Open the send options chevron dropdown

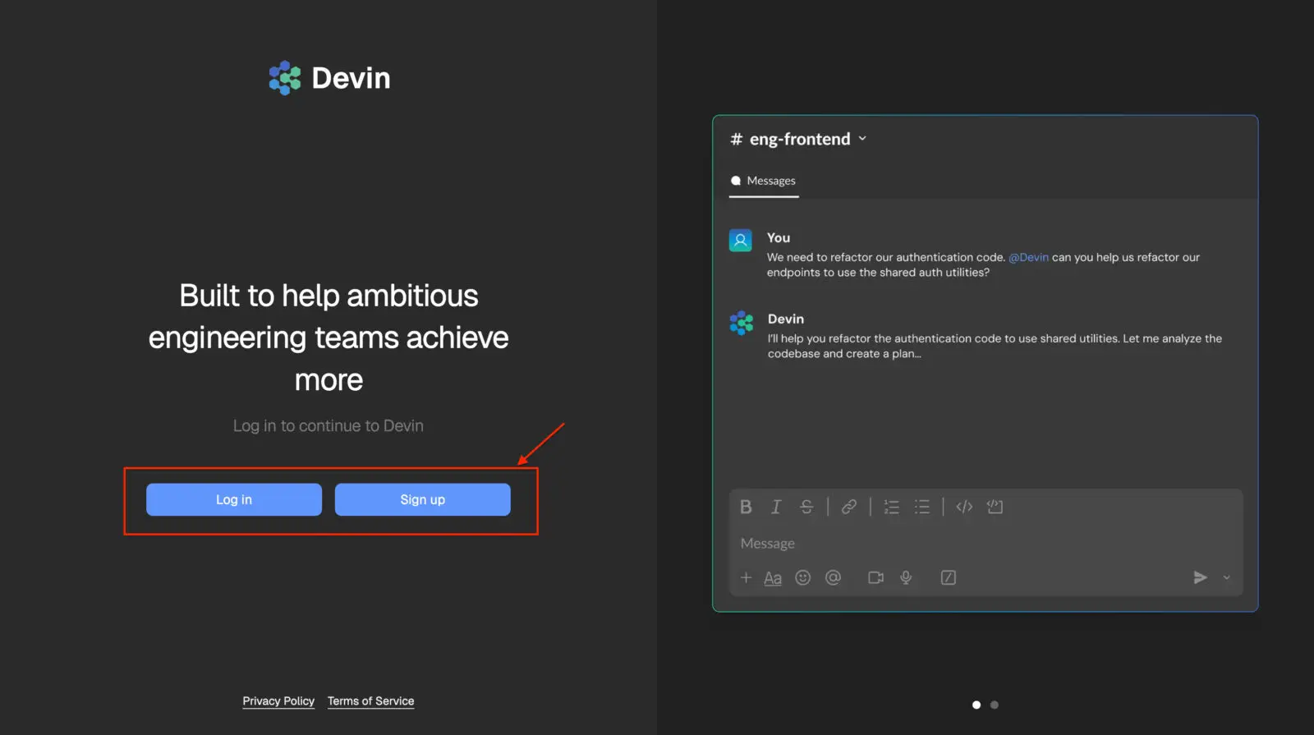pyautogui.click(x=1227, y=577)
